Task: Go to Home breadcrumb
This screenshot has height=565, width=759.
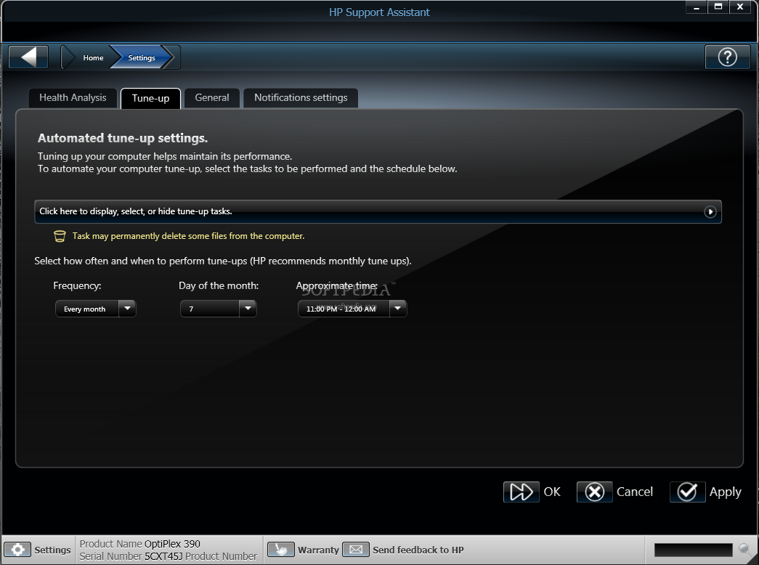Action: point(93,57)
